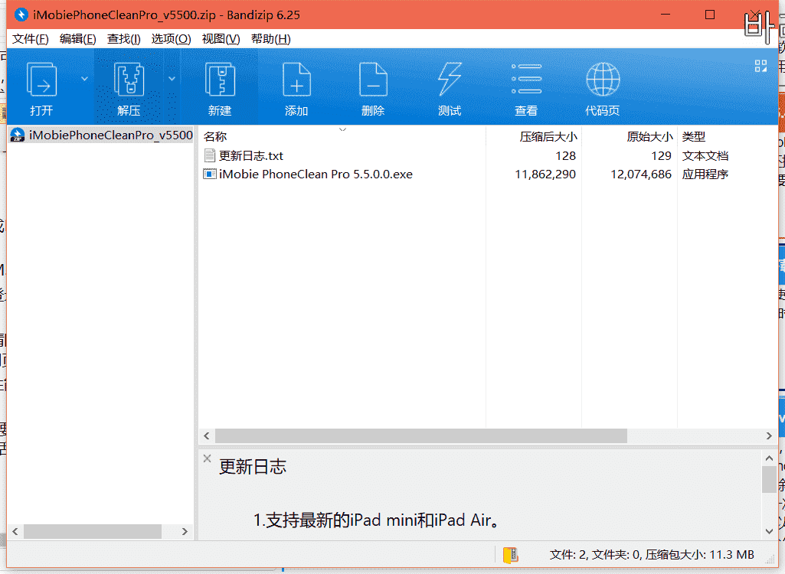This screenshot has width=785, height=574.
Task: Click file list scroll right arrow
Action: point(769,436)
